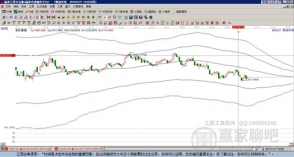The image size is (294, 157).
Task: Open the 设置 menu
Action: pos(52,7)
